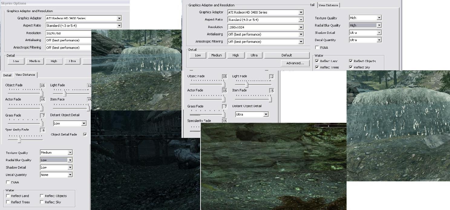Click the dark wooden bridge game screenshot

tap(145, 160)
